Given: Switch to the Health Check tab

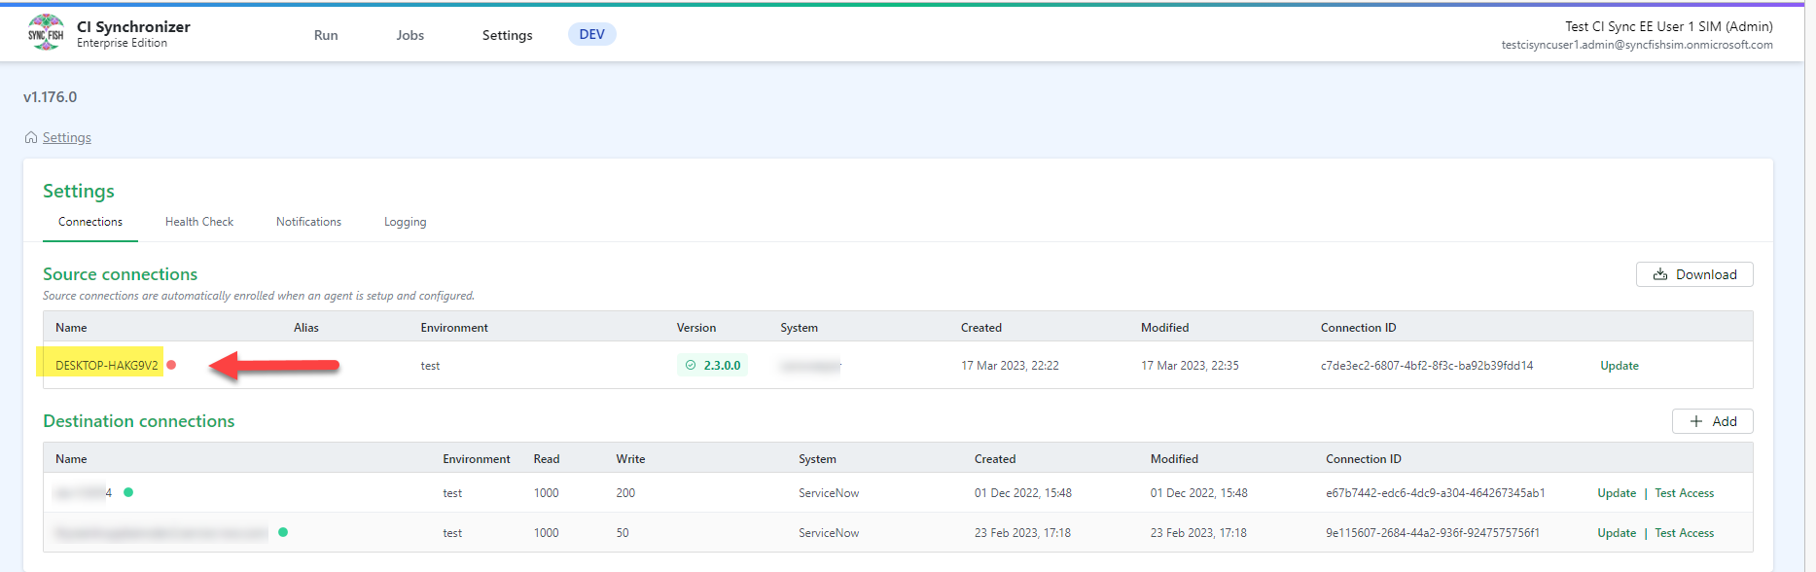Looking at the screenshot, I should click(199, 222).
